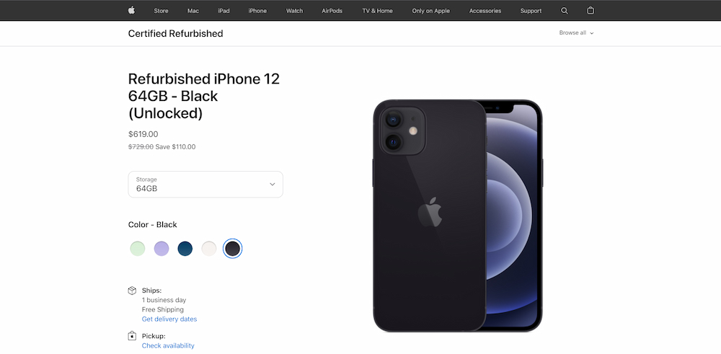Click the black iPhone 12 product image
721x354 pixels.
pos(458,216)
